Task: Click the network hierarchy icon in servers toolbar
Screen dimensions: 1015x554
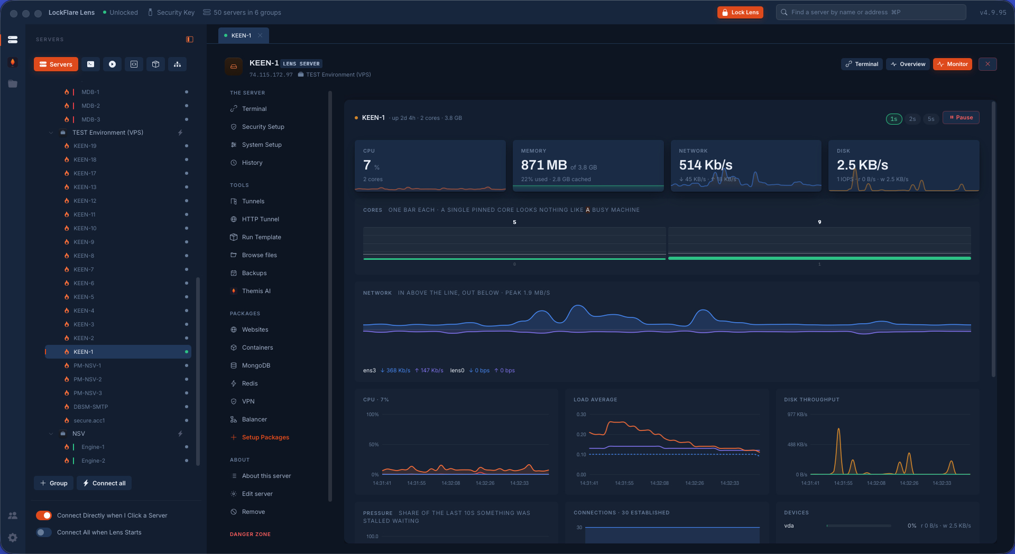Action: 178,64
